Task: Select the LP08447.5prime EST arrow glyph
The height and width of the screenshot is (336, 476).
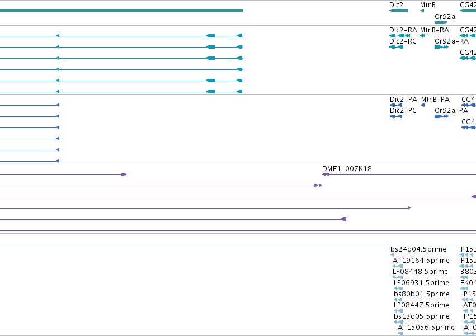Action: (398, 311)
